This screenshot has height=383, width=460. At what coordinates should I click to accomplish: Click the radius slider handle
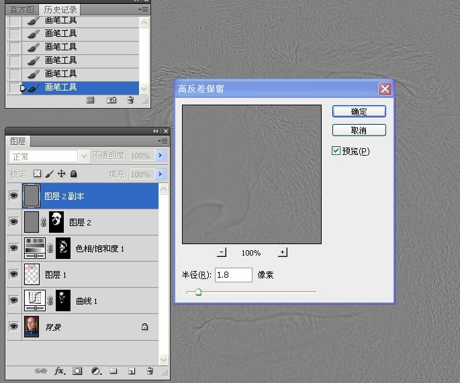click(198, 292)
